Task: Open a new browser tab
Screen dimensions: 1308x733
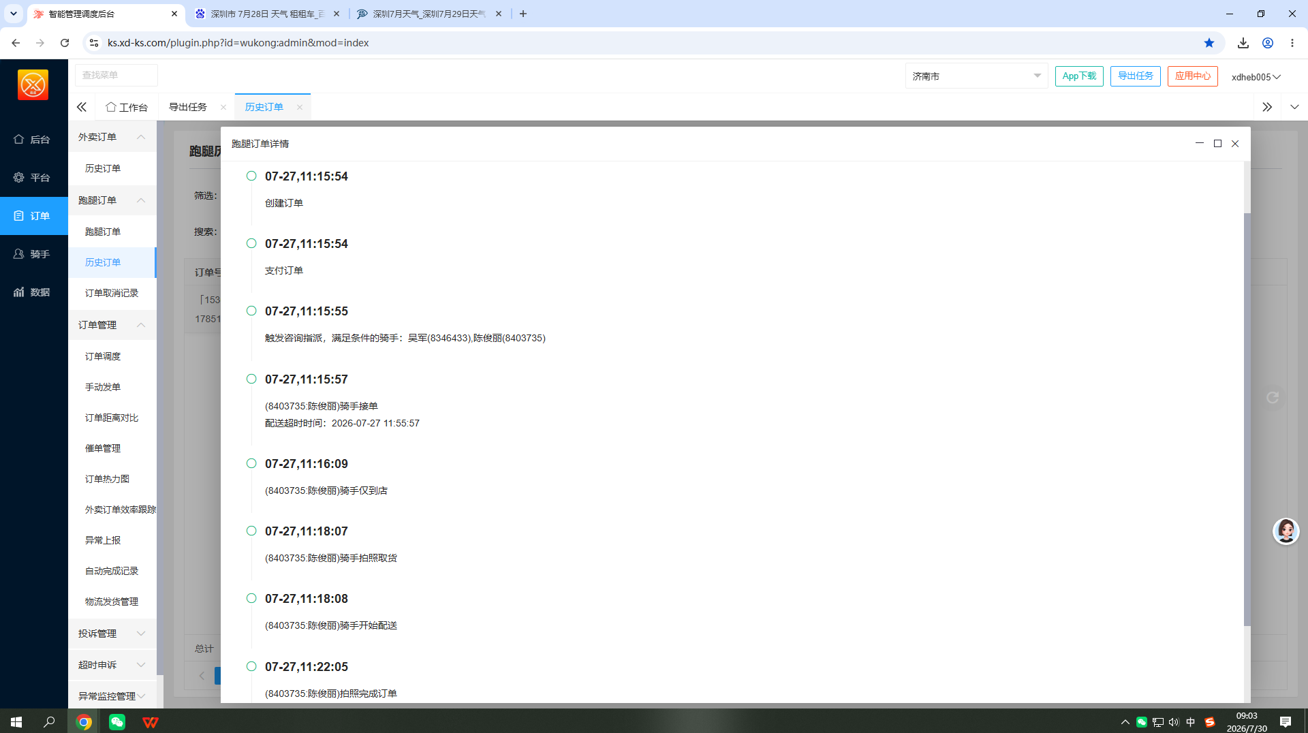Action: click(x=523, y=14)
